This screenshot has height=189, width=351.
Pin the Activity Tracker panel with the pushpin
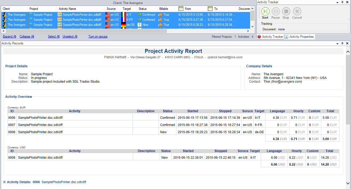pyautogui.click(x=342, y=2)
